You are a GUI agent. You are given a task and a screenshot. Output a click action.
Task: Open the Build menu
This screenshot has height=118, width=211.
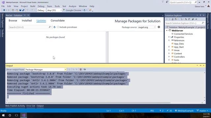coord(33,6)
